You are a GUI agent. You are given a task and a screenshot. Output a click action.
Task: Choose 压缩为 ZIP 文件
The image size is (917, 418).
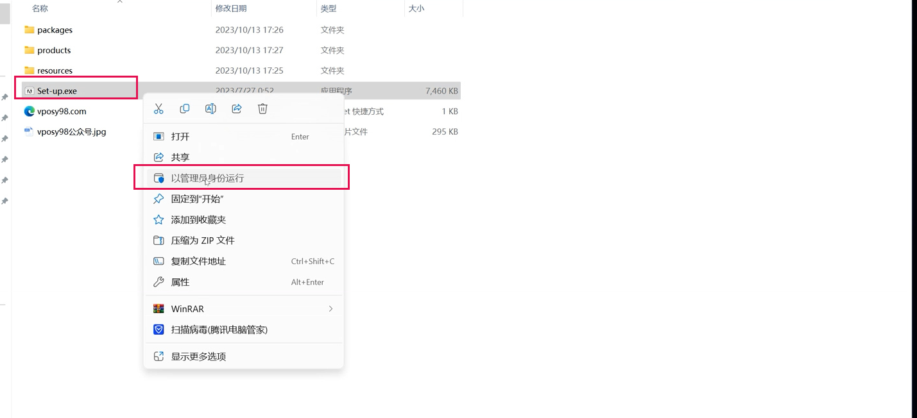(x=203, y=240)
